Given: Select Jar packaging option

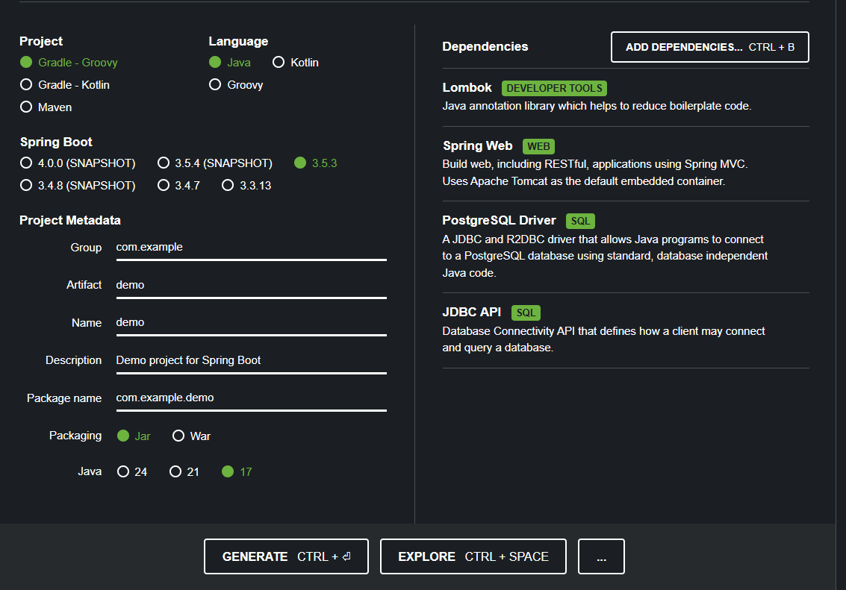Looking at the screenshot, I should tap(134, 436).
